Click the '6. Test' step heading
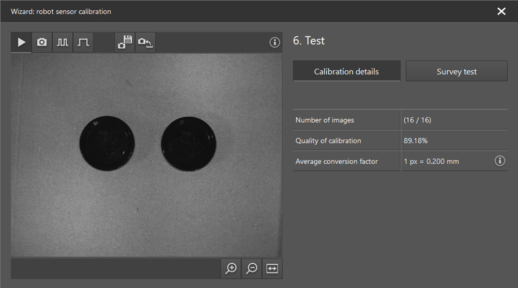The width and height of the screenshot is (518, 288). coord(309,41)
